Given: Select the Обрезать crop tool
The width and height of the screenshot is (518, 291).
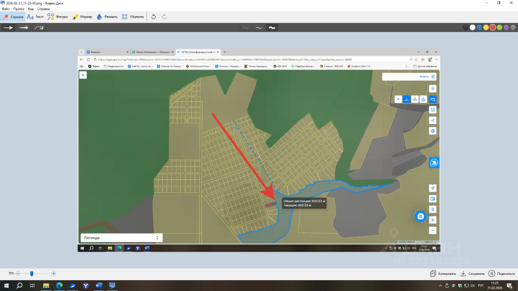Looking at the screenshot, I should click(133, 17).
